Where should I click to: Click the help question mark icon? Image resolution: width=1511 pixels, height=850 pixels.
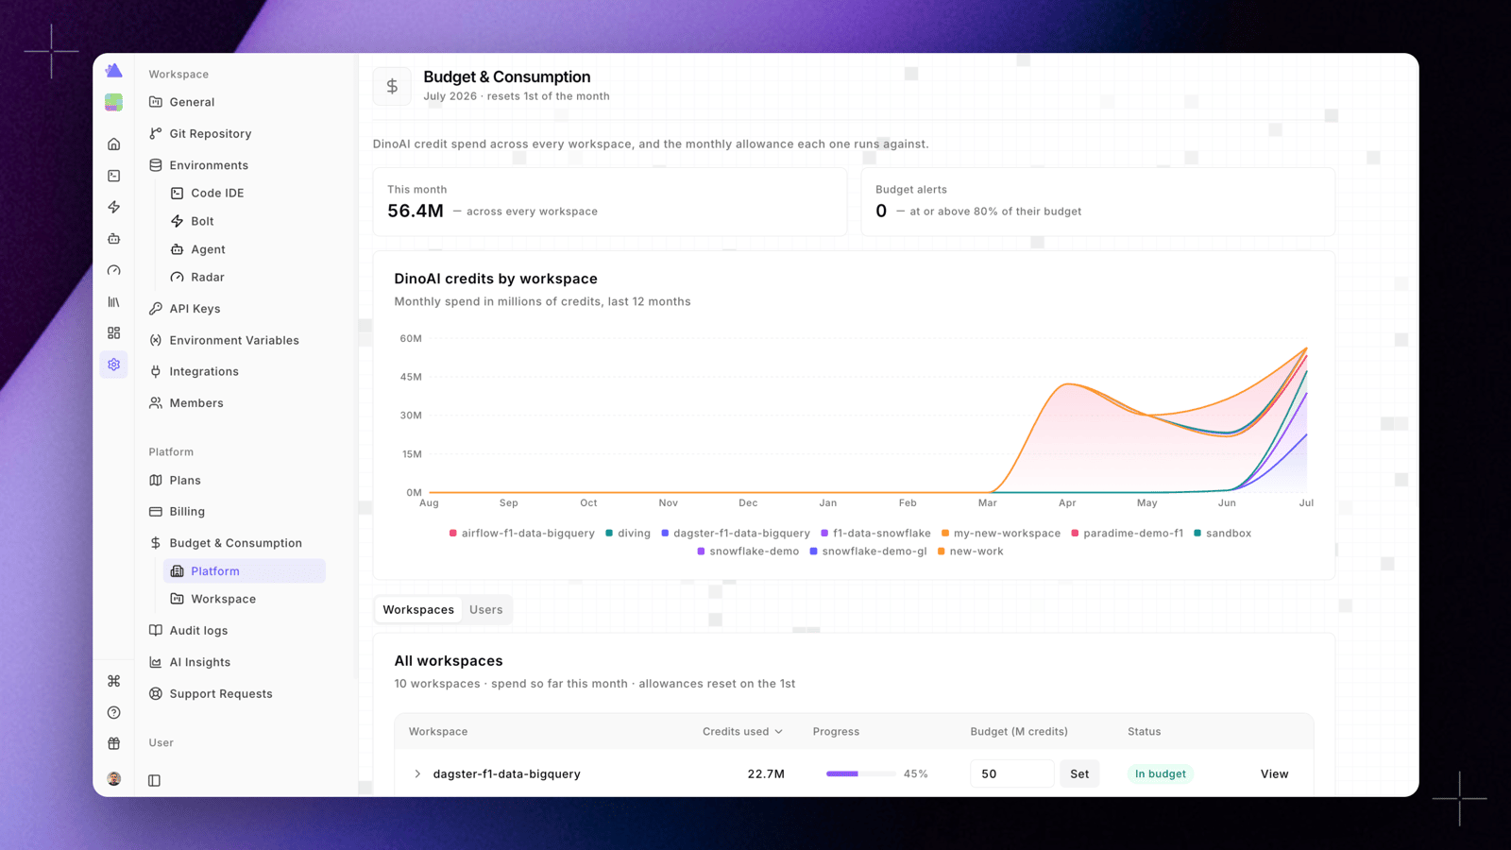coord(113,712)
